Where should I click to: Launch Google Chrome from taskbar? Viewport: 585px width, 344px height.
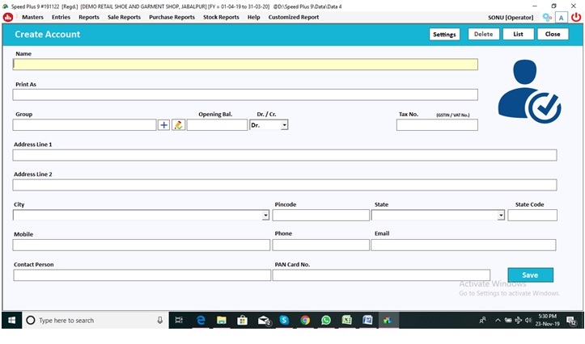point(305,320)
